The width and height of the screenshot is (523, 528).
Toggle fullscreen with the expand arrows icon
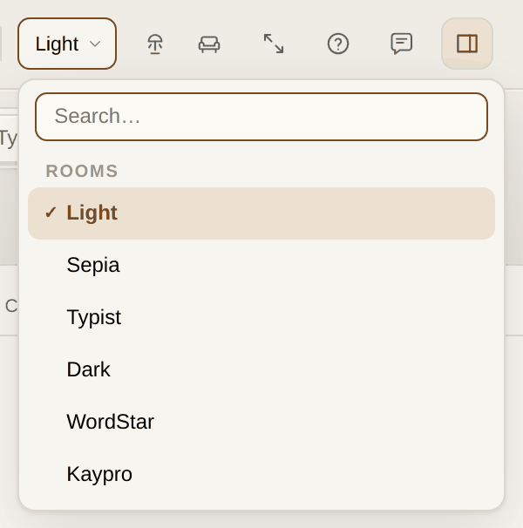[274, 44]
